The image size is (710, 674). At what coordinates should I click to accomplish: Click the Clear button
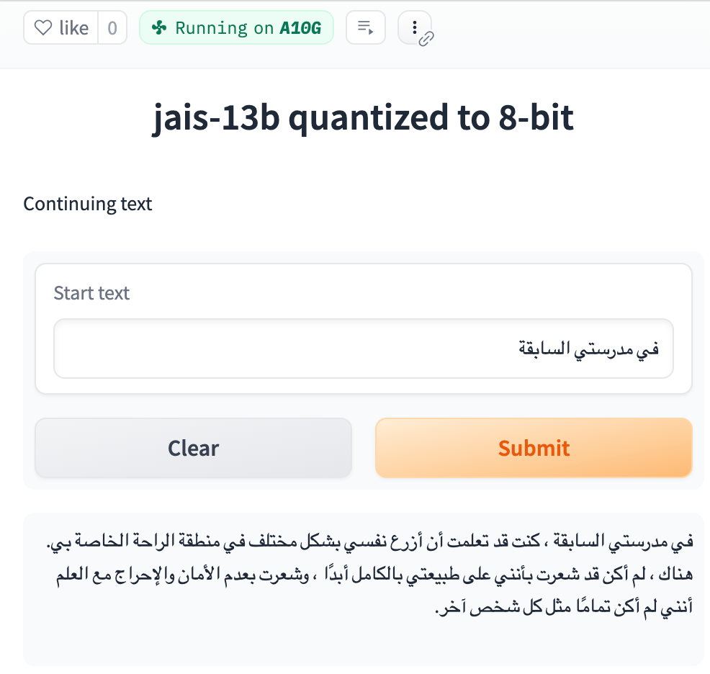click(x=194, y=447)
